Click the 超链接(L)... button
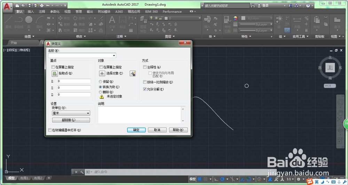Image resolution: width=348 pixels, height=185 pixels. pos(71,120)
